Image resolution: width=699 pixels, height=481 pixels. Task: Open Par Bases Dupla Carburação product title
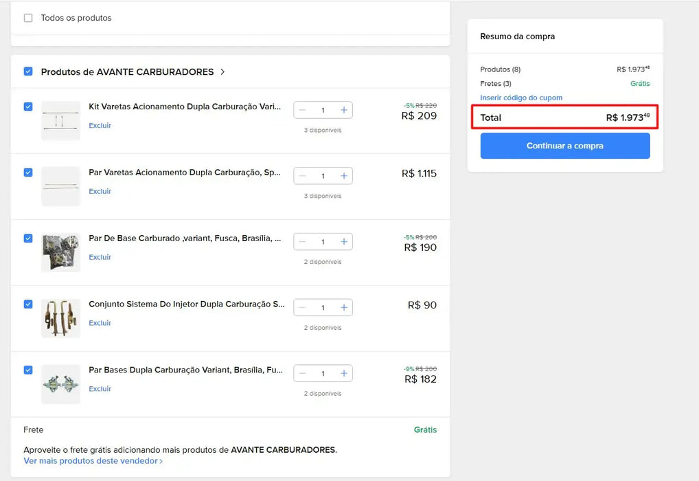point(185,370)
